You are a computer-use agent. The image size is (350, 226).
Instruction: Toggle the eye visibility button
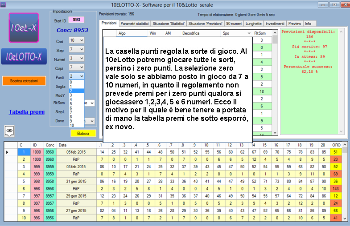click(9, 131)
